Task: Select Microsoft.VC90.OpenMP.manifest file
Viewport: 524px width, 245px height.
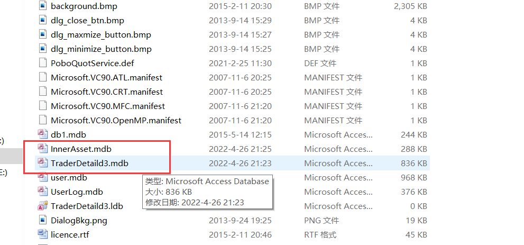Action: 116,120
